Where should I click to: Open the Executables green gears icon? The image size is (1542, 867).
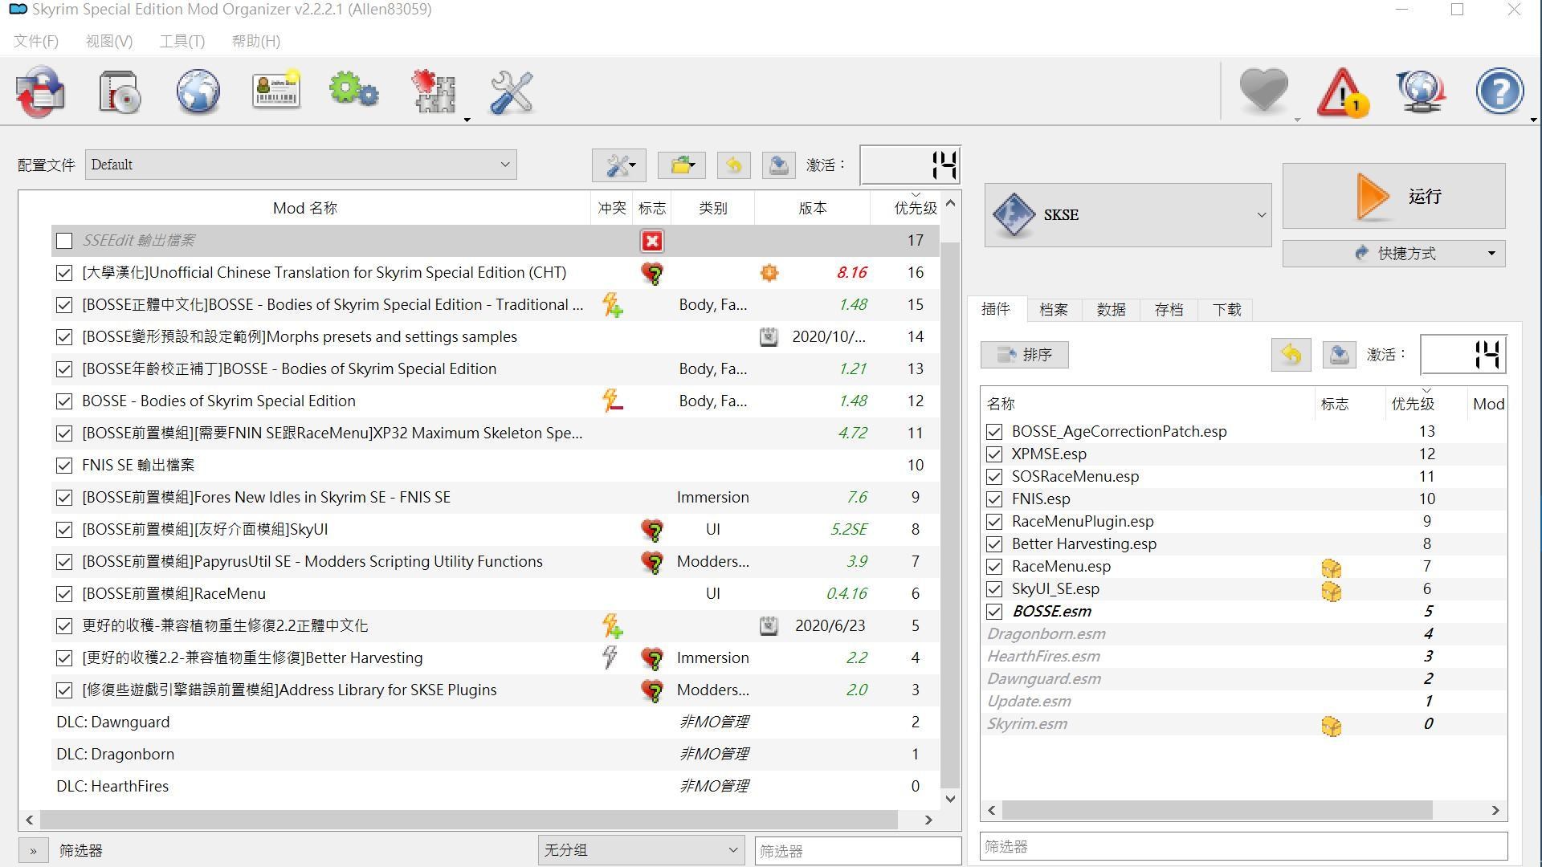tap(354, 90)
